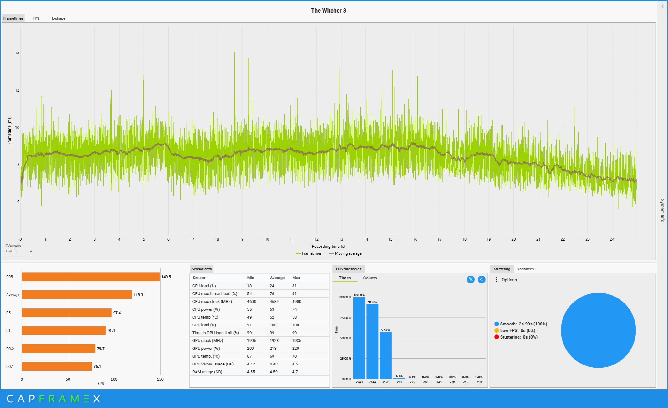Switch to the Frametimes tab
Viewport: 668px width, 408px height.
pos(13,18)
